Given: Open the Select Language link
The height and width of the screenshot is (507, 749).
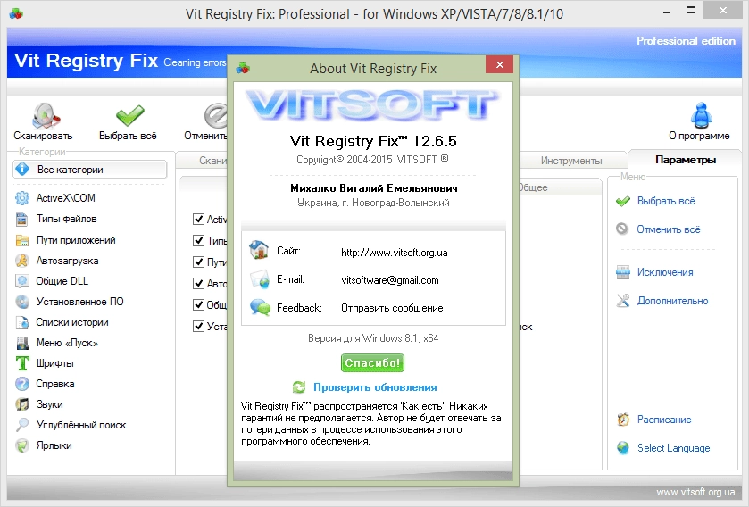Looking at the screenshot, I should click(x=673, y=448).
